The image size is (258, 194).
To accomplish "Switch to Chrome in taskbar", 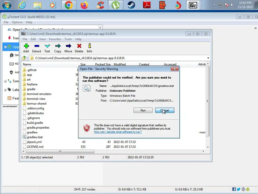I will point(69,5).
